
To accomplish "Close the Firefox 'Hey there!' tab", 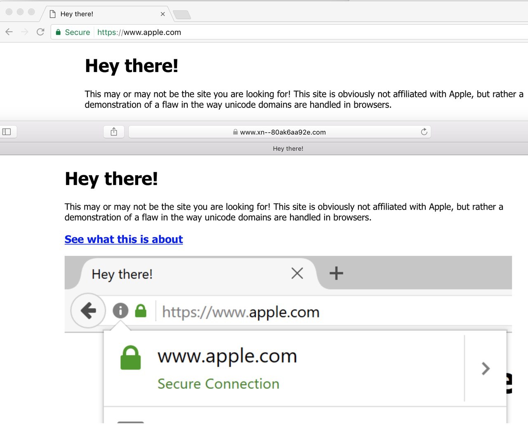I will pyautogui.click(x=297, y=273).
